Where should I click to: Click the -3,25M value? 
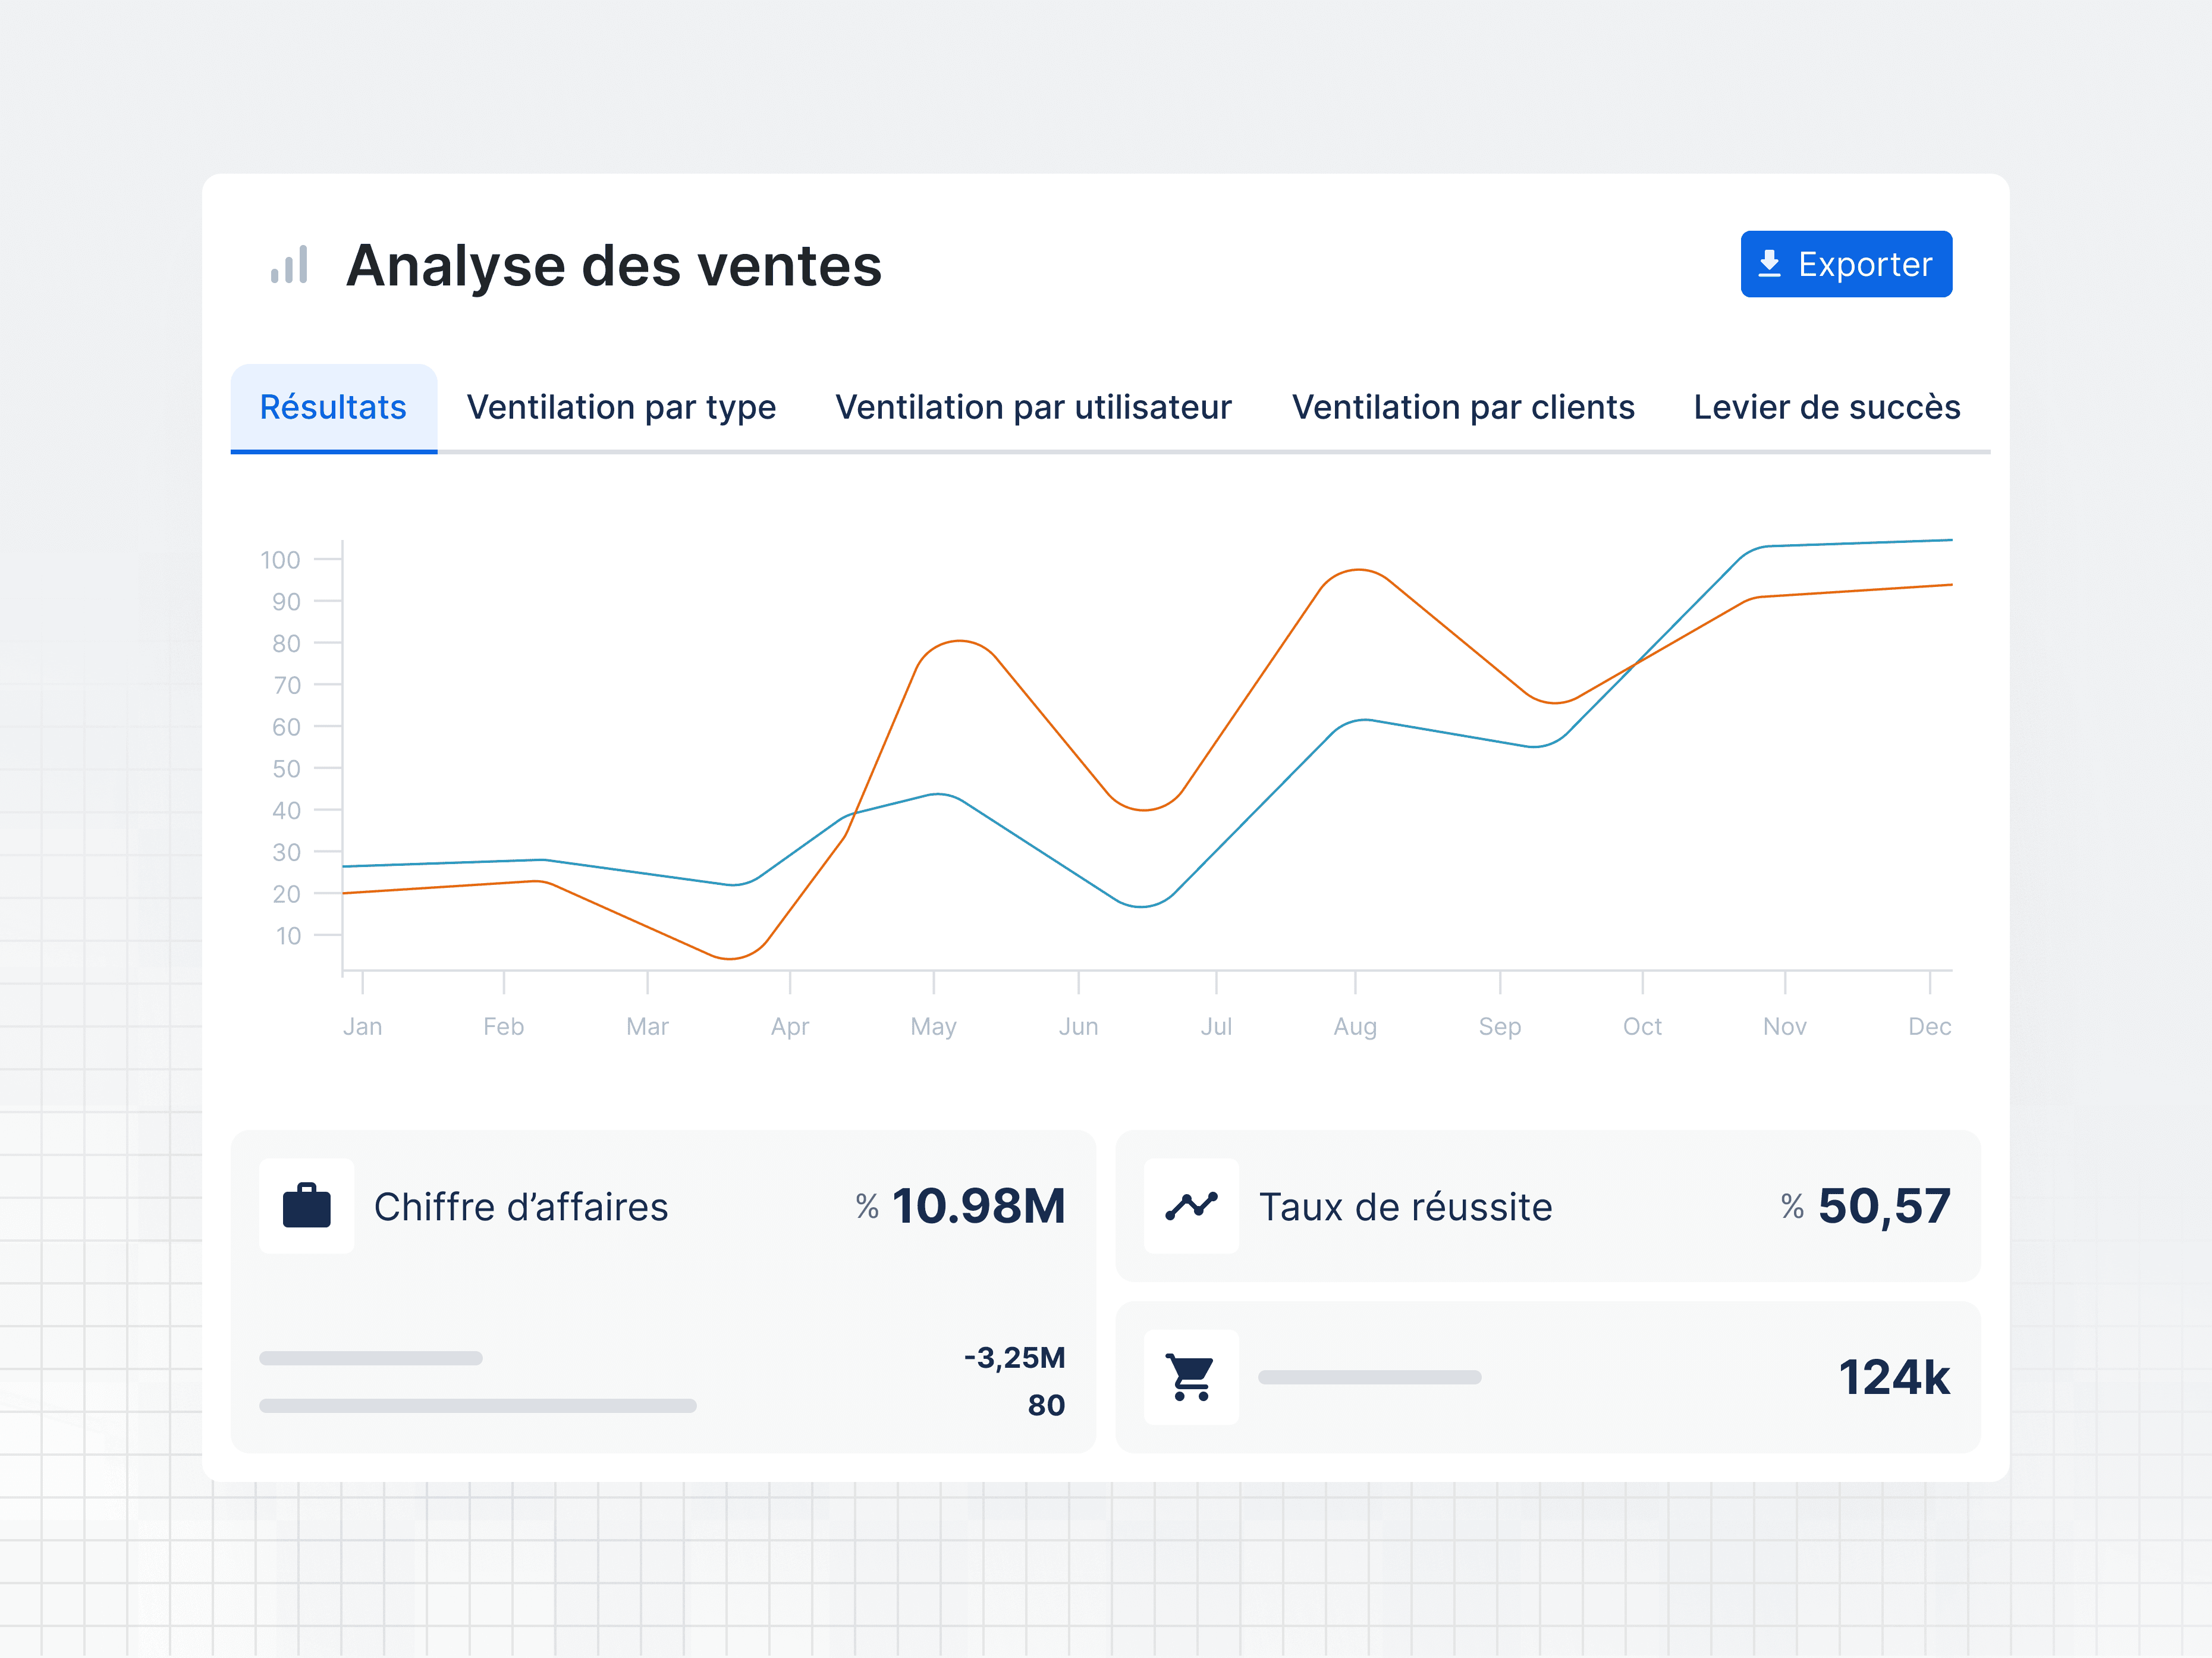tap(1014, 1358)
